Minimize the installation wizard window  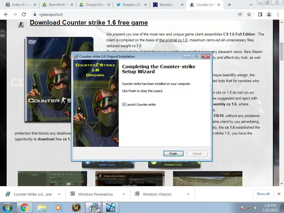[187, 57]
